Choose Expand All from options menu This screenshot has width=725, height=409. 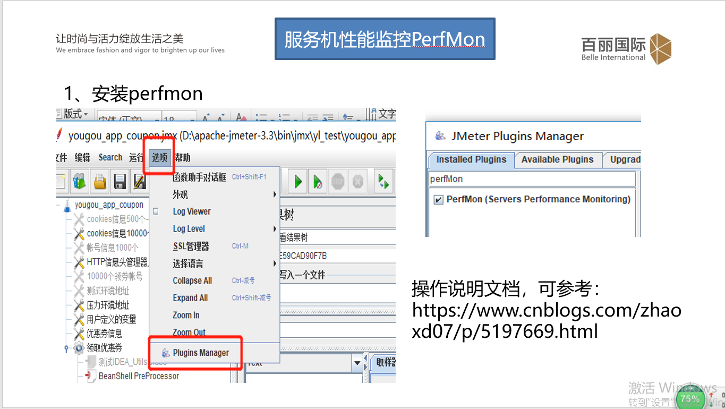coord(214,298)
